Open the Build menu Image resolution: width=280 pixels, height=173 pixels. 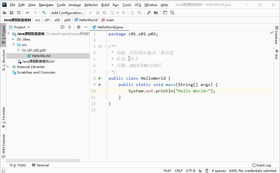[105, 5]
